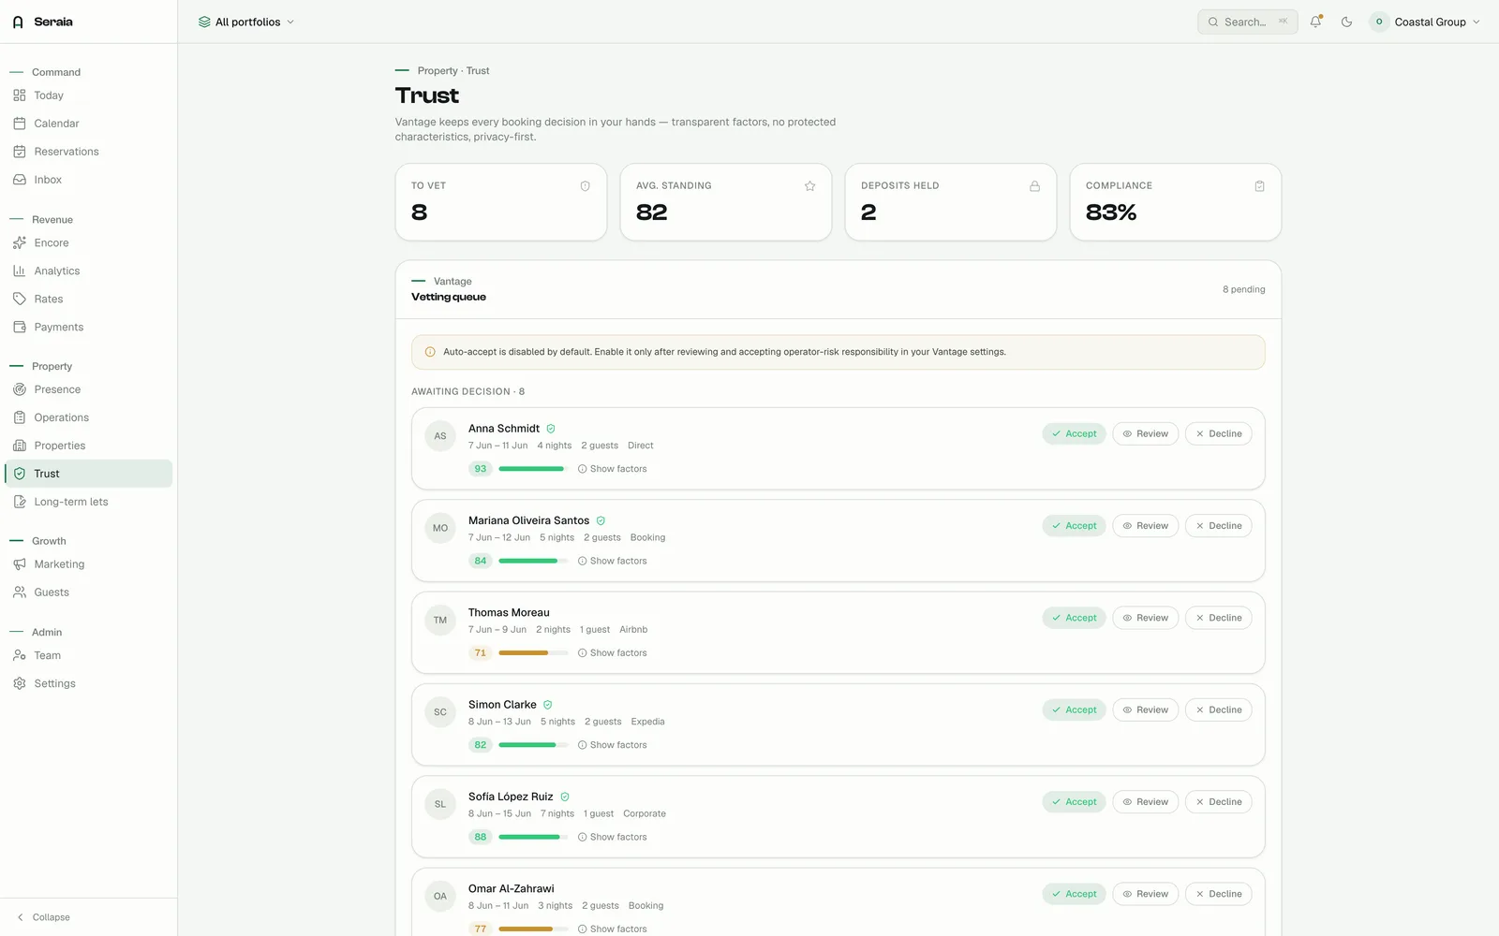Click the Avg. Standing star icon

tap(810, 186)
